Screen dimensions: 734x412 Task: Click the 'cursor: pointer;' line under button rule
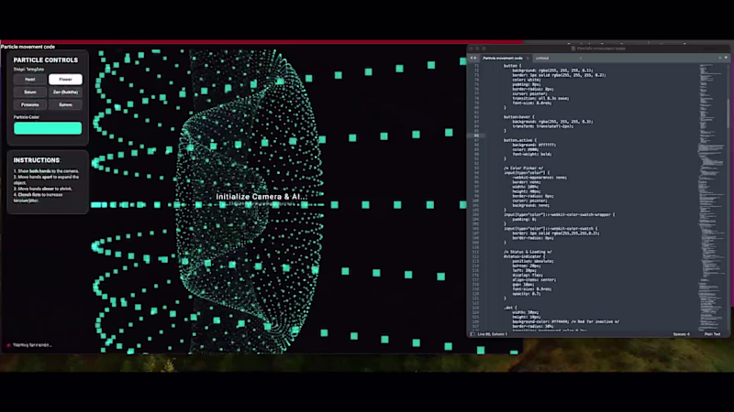(531, 93)
